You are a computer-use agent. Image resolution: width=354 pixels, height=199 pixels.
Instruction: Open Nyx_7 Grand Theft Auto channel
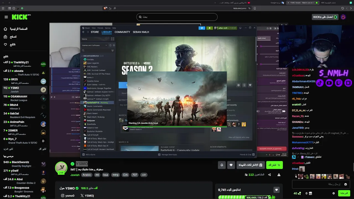click(24, 141)
